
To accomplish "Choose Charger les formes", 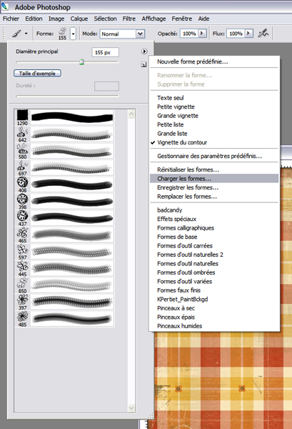I will click(214, 178).
